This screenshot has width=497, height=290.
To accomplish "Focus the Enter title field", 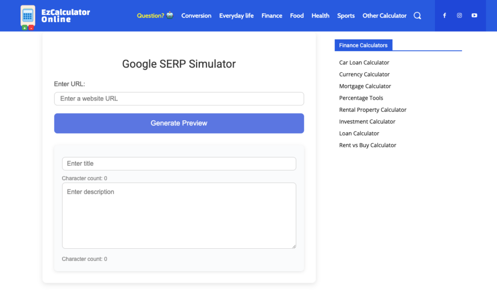I will pos(179,164).
